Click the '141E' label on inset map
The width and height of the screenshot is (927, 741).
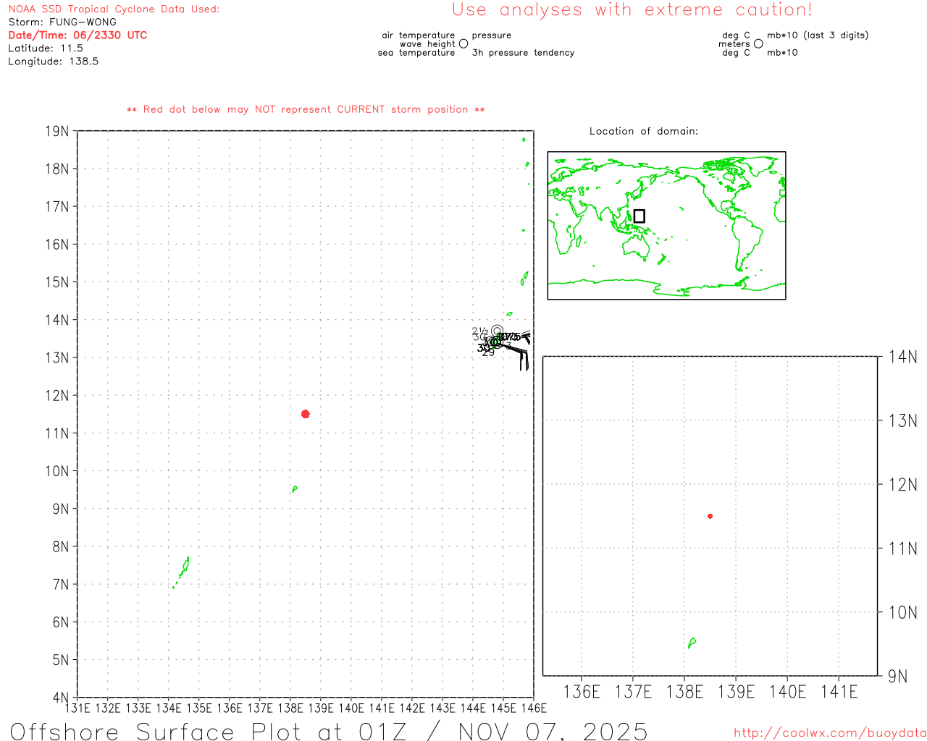point(839,692)
